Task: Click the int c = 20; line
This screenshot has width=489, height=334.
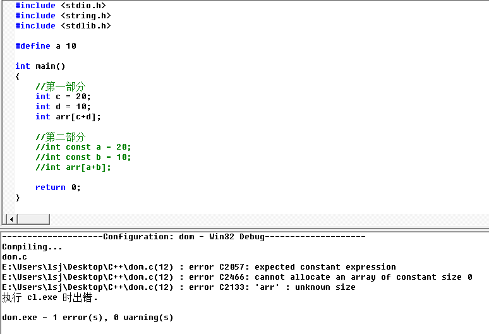Action: point(63,97)
